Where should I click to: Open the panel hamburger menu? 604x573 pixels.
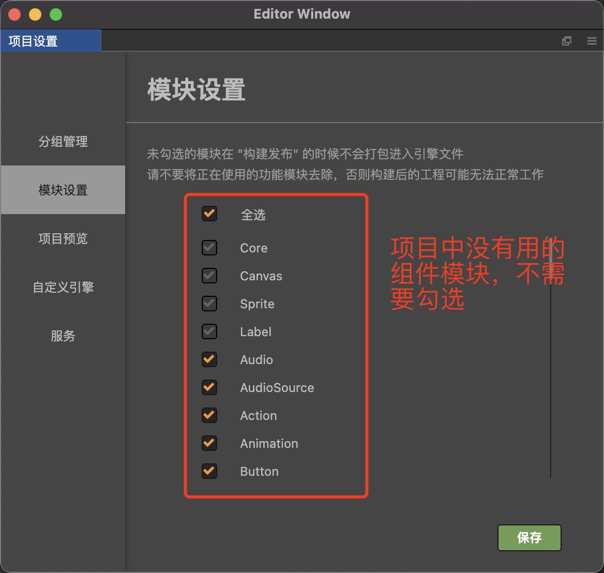coord(591,40)
